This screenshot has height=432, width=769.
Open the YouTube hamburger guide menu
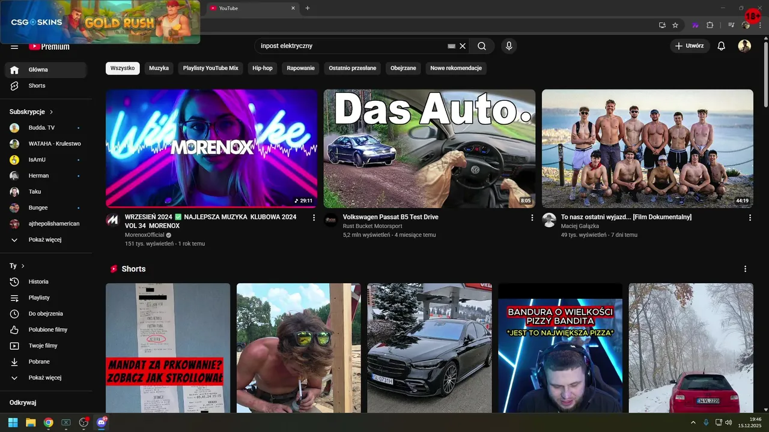click(14, 46)
